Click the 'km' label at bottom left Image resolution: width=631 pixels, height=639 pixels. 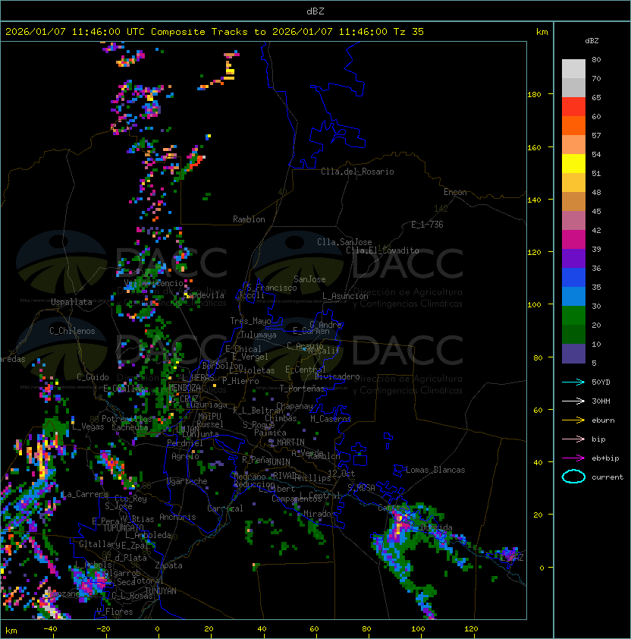[11, 631]
